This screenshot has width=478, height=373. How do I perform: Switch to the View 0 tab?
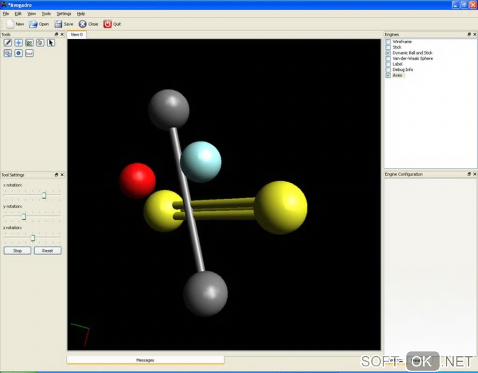coord(76,34)
